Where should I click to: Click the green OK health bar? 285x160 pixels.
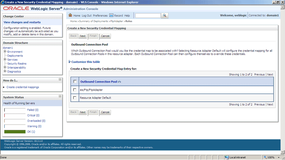click(x=15, y=132)
